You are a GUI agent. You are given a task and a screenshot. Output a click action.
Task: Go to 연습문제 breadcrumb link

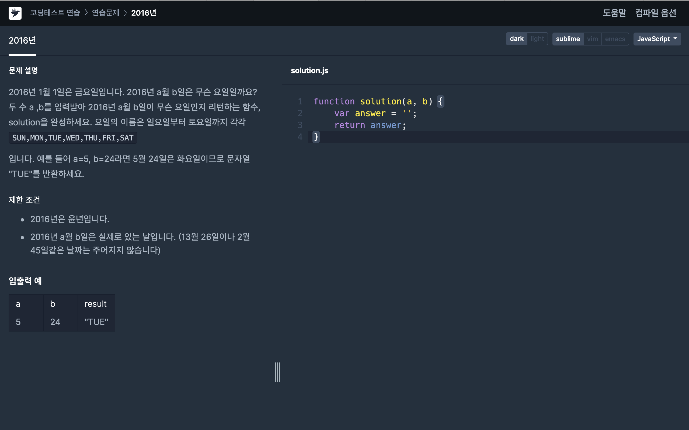point(106,13)
